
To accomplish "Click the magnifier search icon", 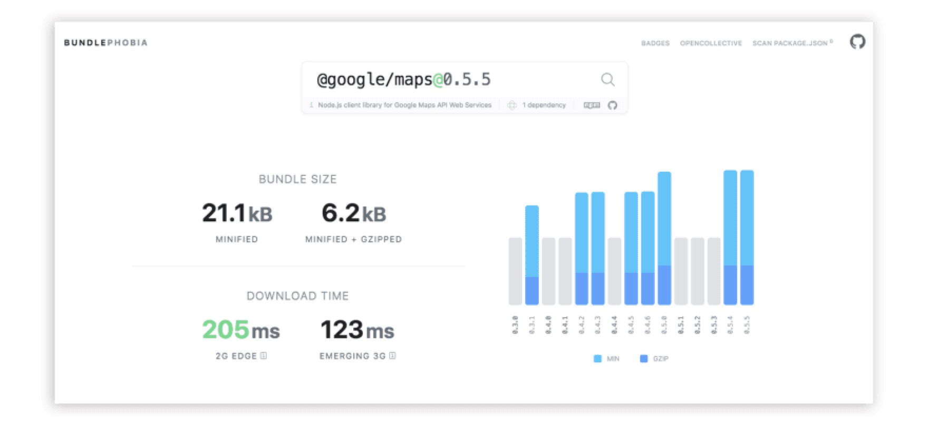I will coord(608,80).
